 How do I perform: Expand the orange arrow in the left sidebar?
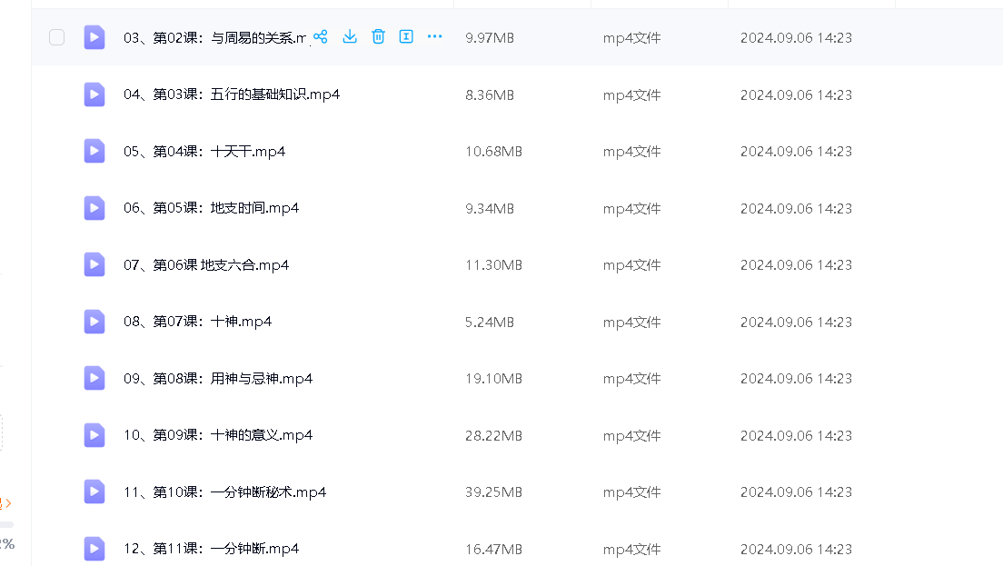(8, 502)
